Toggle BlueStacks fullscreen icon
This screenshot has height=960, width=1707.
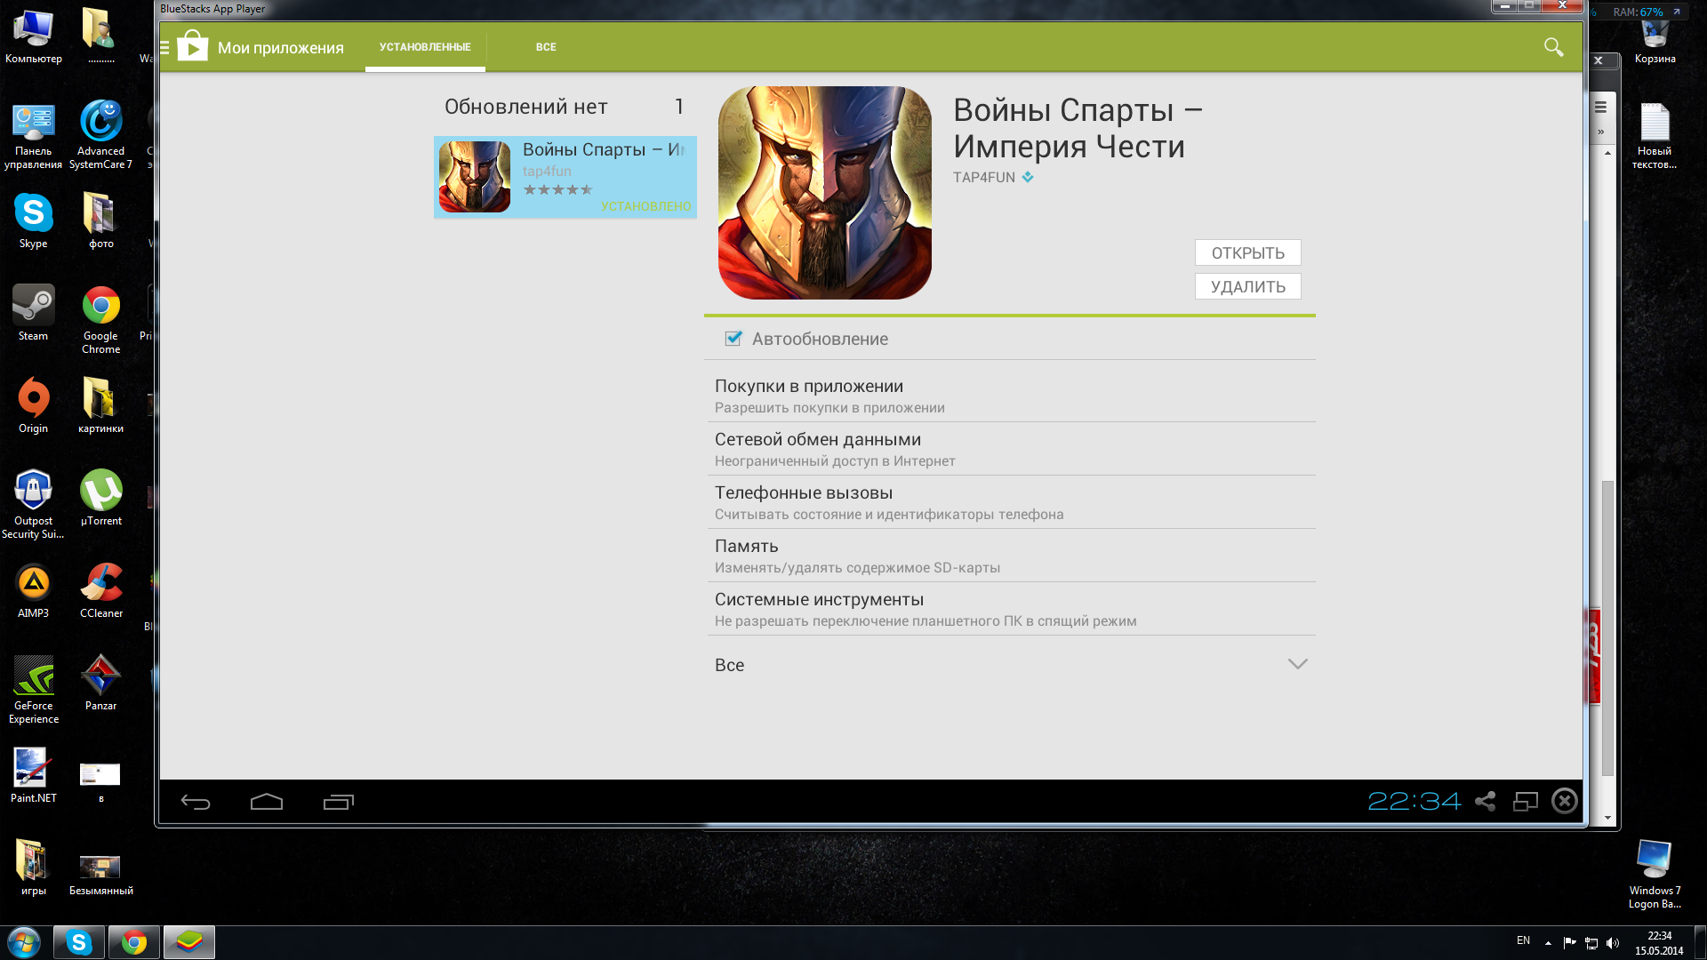1526,801
